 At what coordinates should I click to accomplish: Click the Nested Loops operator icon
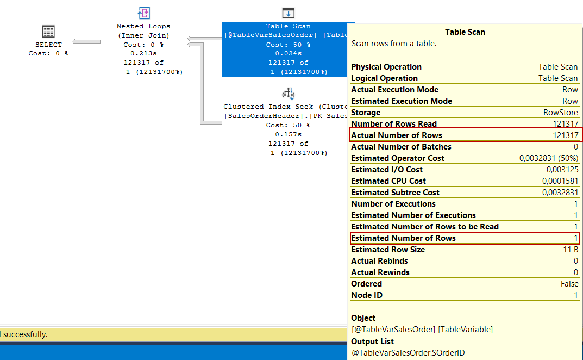click(x=144, y=13)
